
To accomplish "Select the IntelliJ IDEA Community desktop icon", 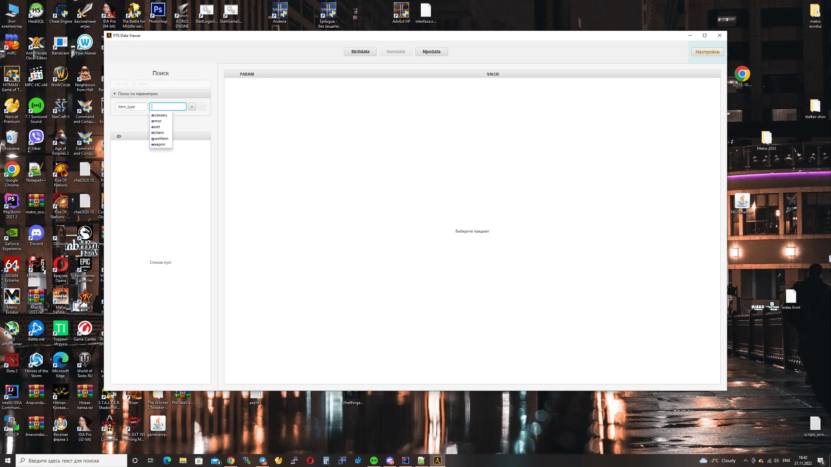I will pyautogui.click(x=12, y=397).
